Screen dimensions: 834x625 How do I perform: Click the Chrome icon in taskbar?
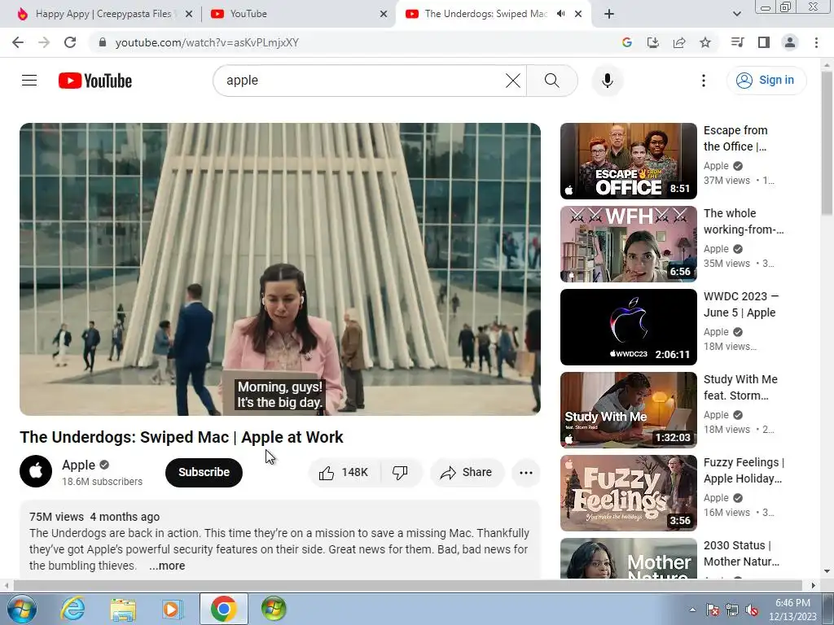pyautogui.click(x=223, y=609)
